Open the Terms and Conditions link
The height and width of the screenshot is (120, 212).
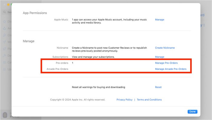(x=149, y=100)
